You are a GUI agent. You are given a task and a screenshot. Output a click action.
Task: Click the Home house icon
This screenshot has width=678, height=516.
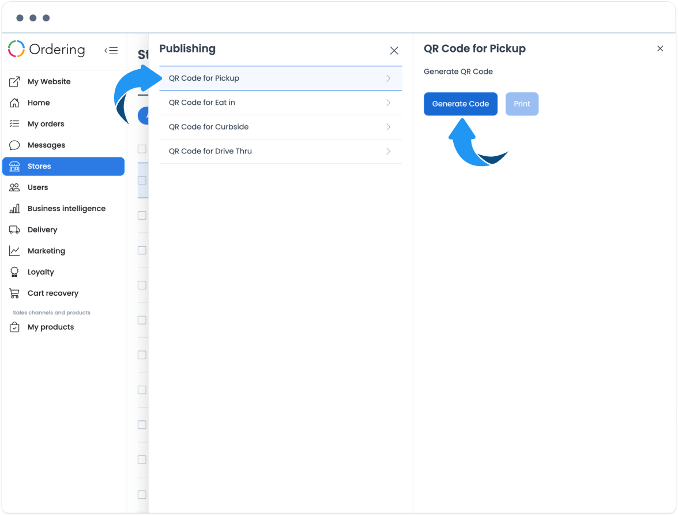tap(14, 103)
